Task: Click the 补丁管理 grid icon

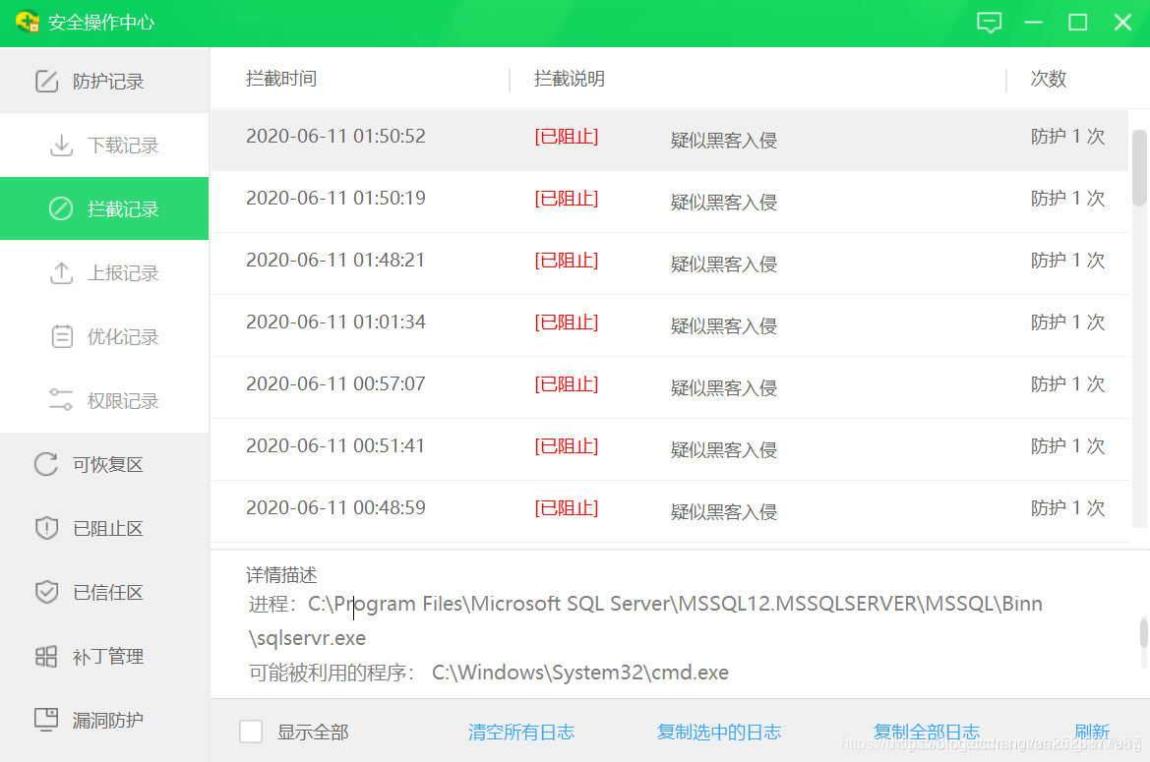Action: click(46, 656)
